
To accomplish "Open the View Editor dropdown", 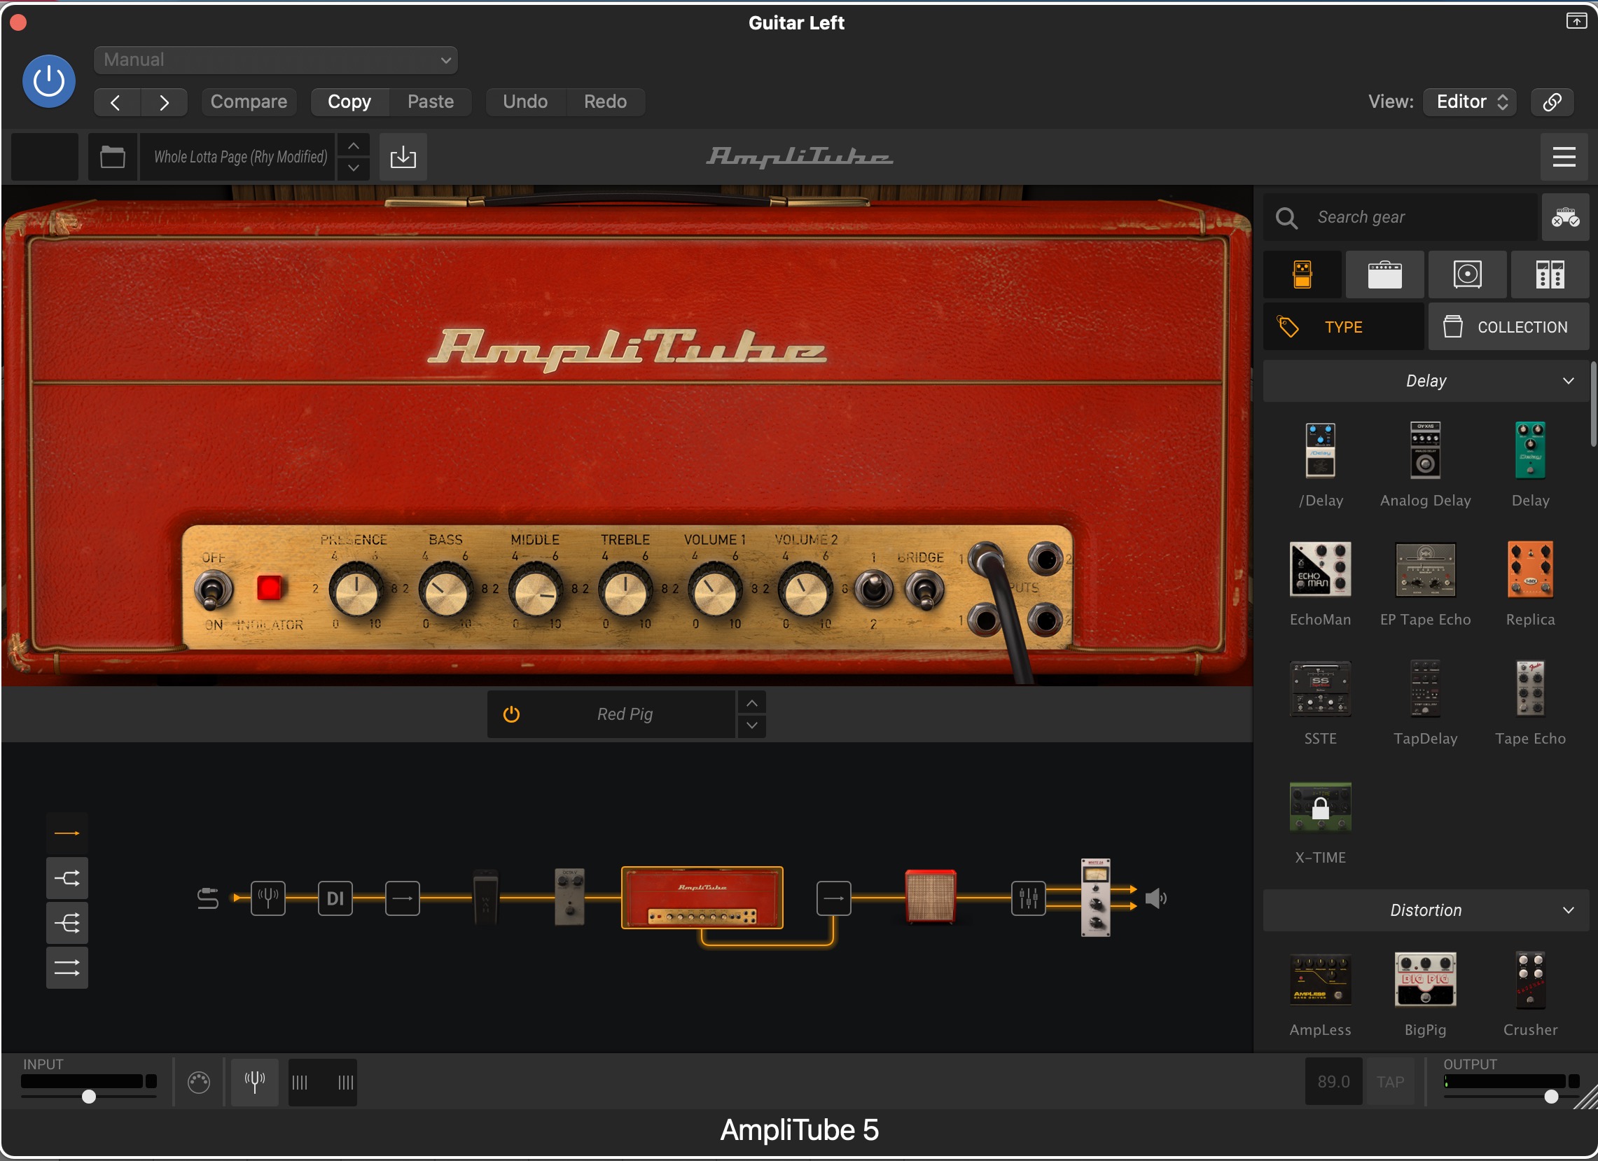I will tap(1470, 102).
